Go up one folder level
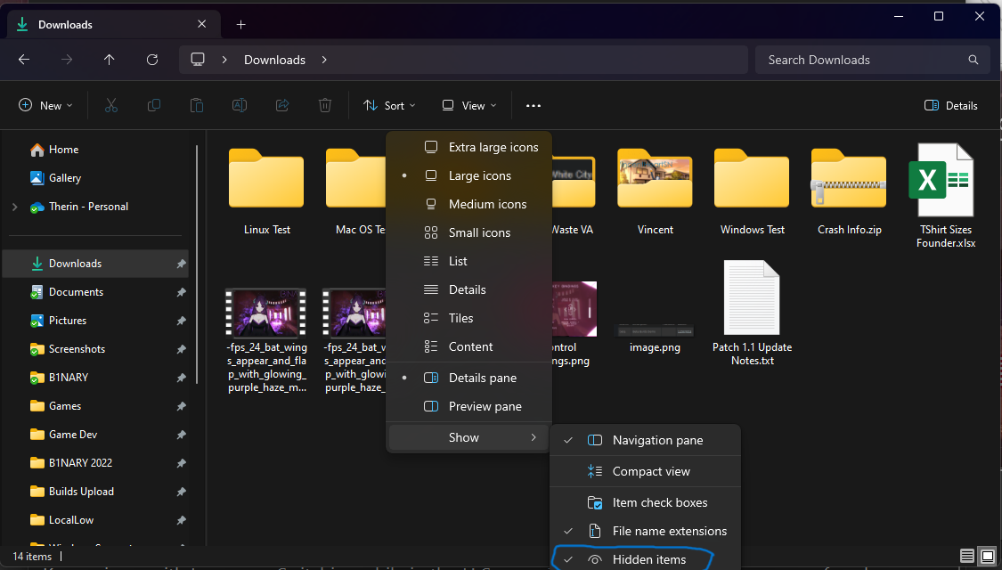 [110, 60]
